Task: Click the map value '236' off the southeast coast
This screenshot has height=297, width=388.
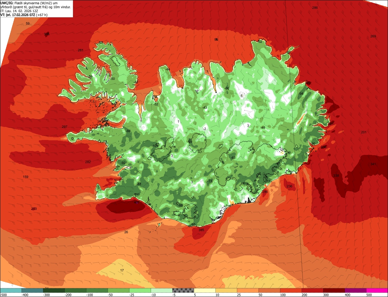Action: coord(289,186)
